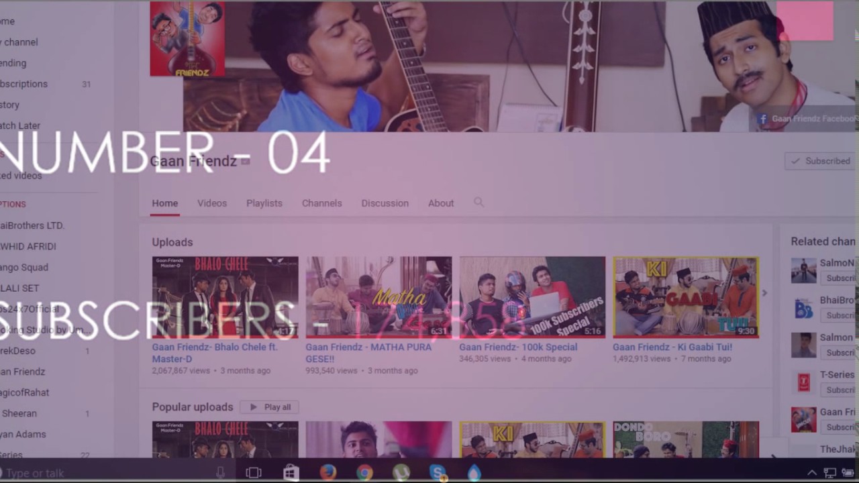
Task: Open the BhaiBrothers related channel avatar
Action: (x=804, y=308)
